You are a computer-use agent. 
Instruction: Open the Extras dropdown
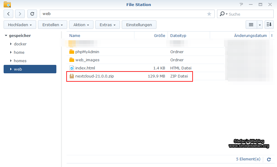point(107,25)
